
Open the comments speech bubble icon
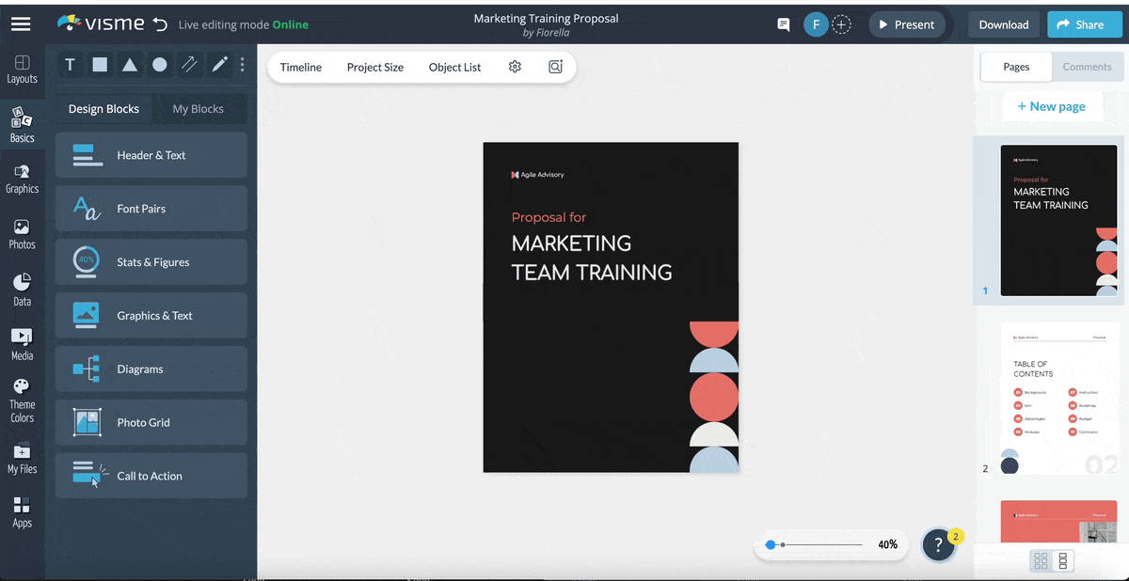pos(783,24)
